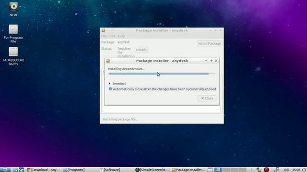
Task: Click the show-desktop icon beside the pager
Action: [210, 170]
